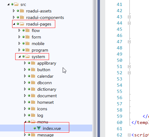Expand the applibrary folder arrow

(25, 63)
